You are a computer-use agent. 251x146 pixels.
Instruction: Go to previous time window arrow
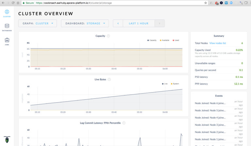point(118,23)
